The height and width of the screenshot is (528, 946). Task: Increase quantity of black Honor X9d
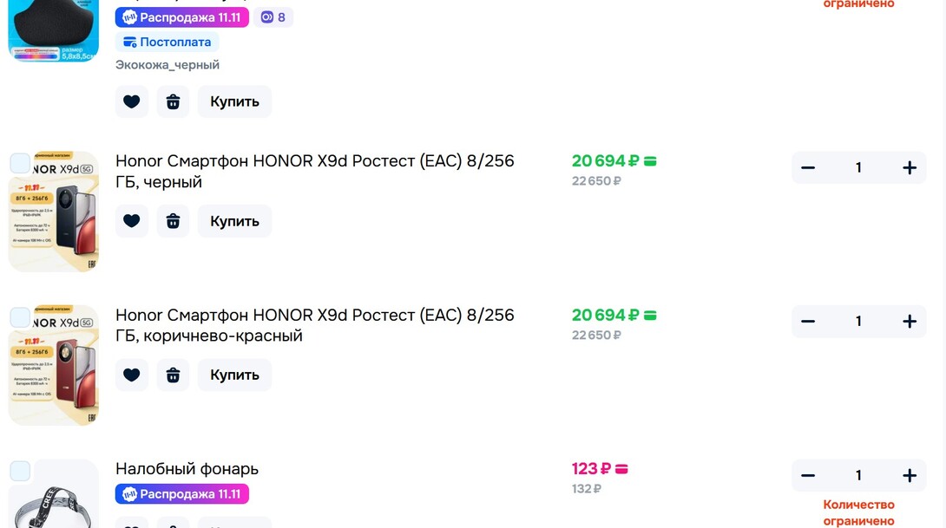tap(909, 167)
